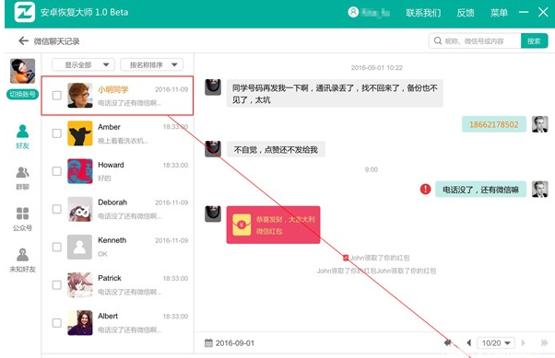
Task: Click Patrick's anime avatar
Action: 80,285
